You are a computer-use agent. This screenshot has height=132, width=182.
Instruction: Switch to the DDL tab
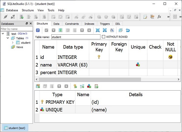[x=118, y=24]
